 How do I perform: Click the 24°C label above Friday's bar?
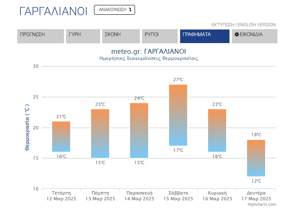coord(139,98)
